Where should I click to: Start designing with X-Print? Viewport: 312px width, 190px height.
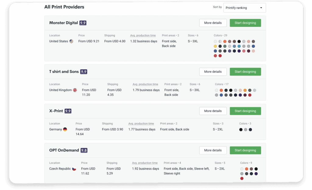[245, 111]
